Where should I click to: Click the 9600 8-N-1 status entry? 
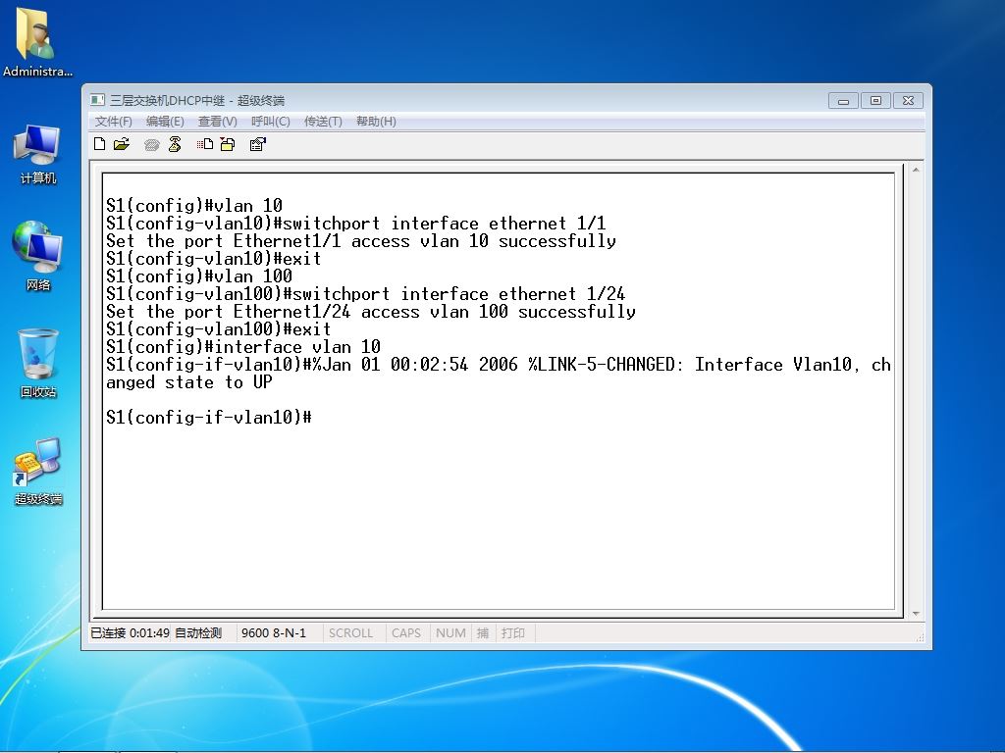tap(274, 632)
